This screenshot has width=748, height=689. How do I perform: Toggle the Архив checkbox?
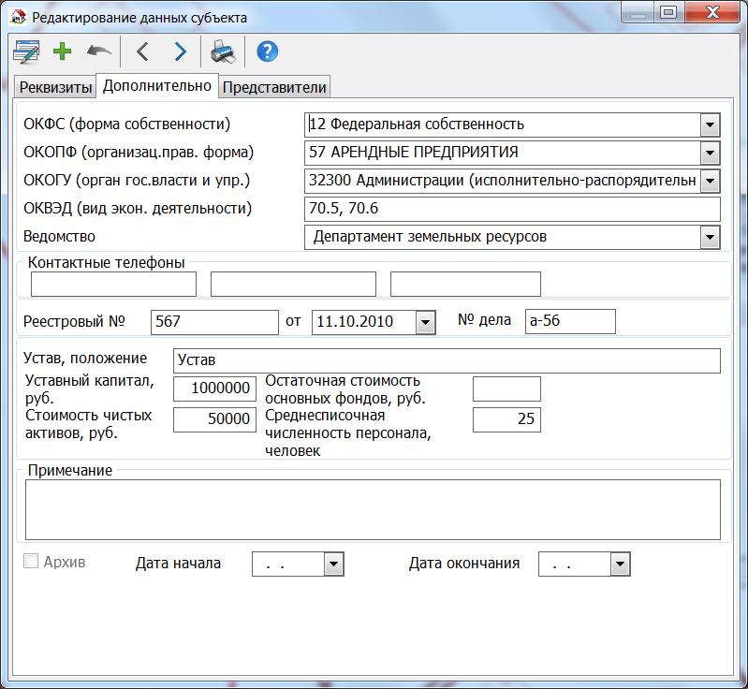coord(31,561)
